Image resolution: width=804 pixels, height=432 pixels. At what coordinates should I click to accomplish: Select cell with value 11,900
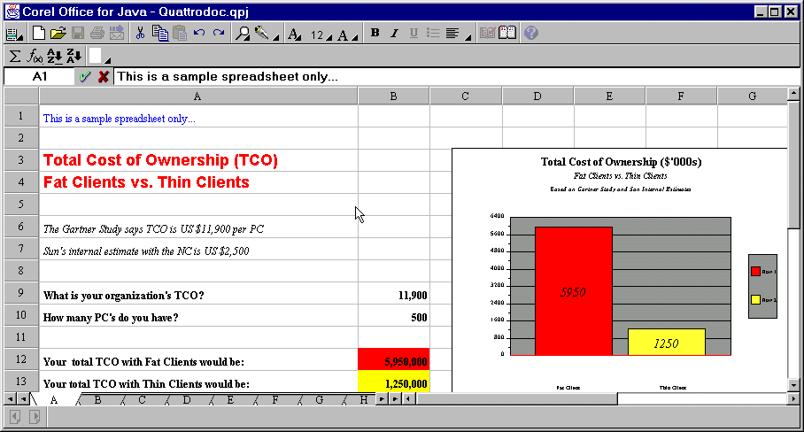[393, 293]
